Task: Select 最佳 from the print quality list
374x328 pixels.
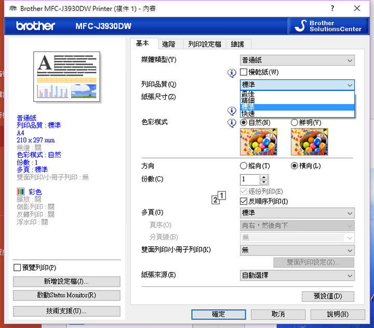Action: [x=297, y=94]
